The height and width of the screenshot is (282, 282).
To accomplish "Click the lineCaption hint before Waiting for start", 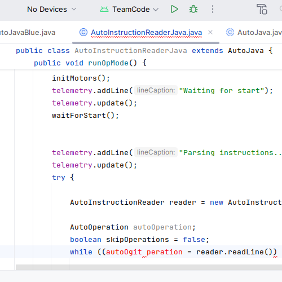I will point(156,90).
